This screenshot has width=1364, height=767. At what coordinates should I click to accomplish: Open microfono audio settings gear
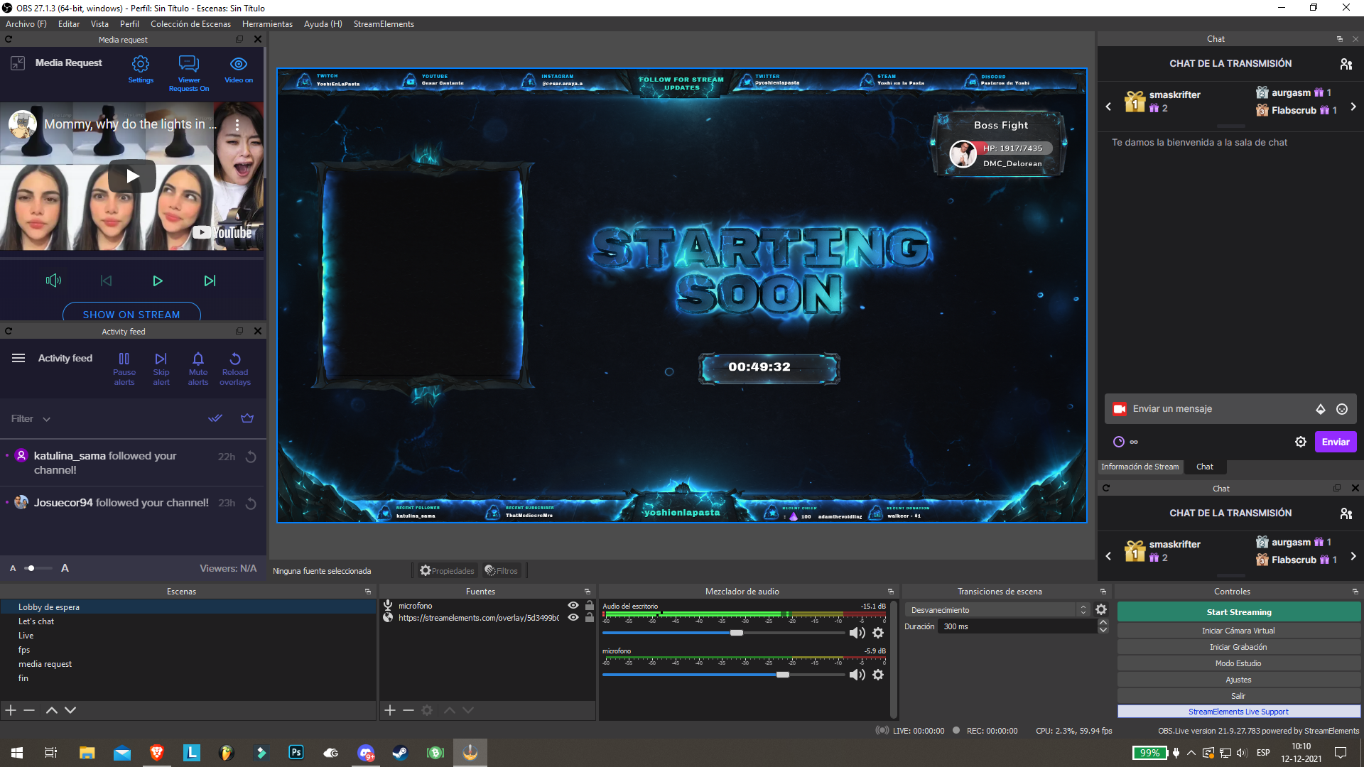pyautogui.click(x=878, y=675)
